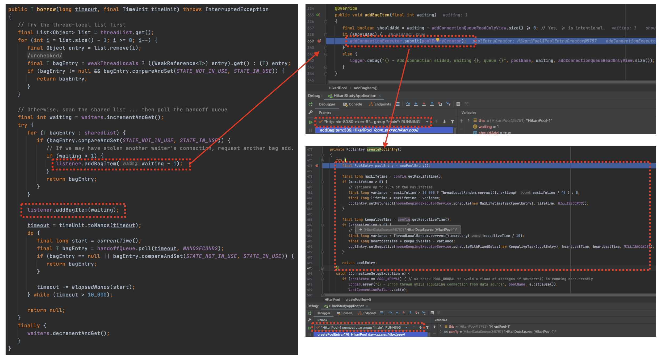Click Run to Cursor icon in lower debugger
The height and width of the screenshot is (359, 661).
tap(424, 313)
